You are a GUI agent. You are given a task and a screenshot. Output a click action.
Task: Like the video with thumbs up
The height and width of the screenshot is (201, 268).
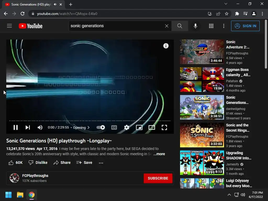point(15,163)
